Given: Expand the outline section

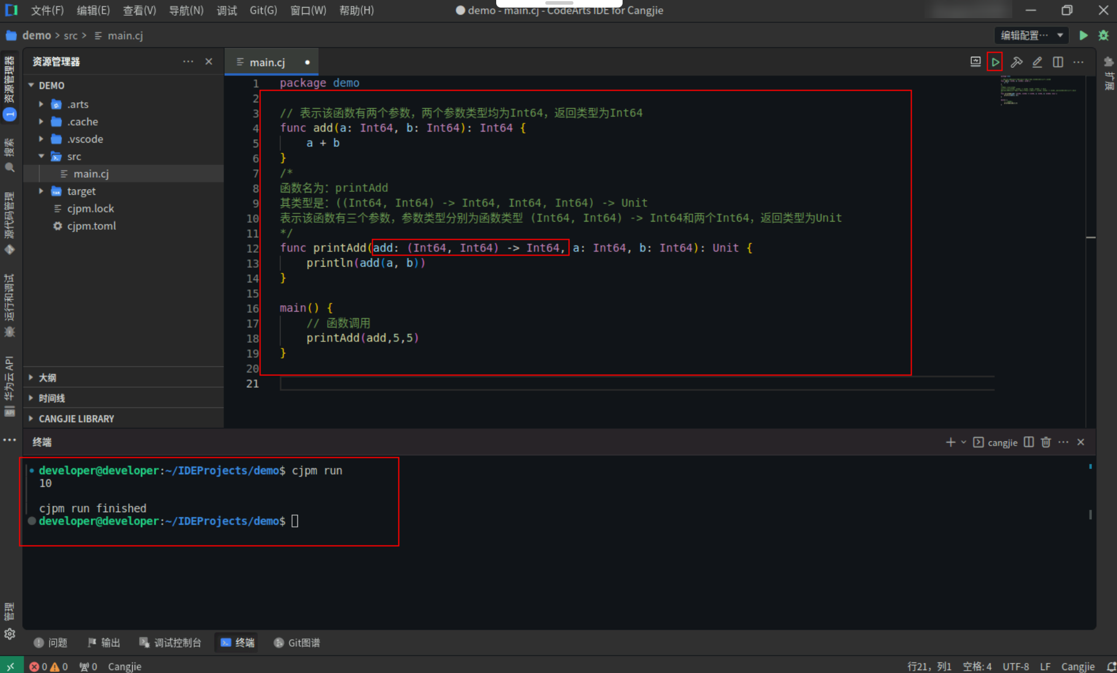Looking at the screenshot, I should pos(123,378).
